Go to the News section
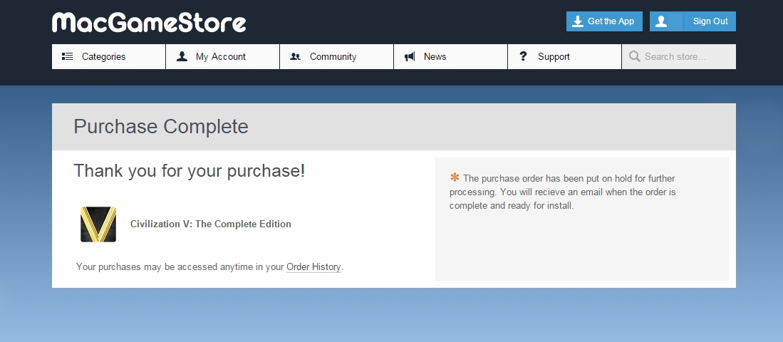 click(450, 56)
